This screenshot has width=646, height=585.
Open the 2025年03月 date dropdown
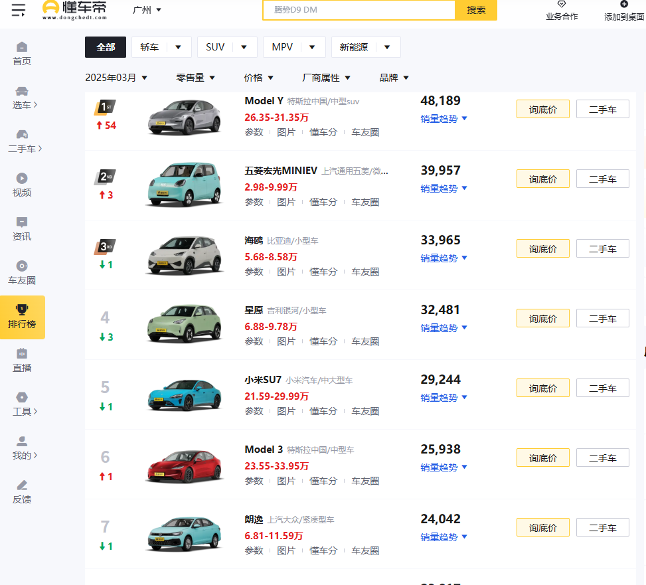point(116,78)
